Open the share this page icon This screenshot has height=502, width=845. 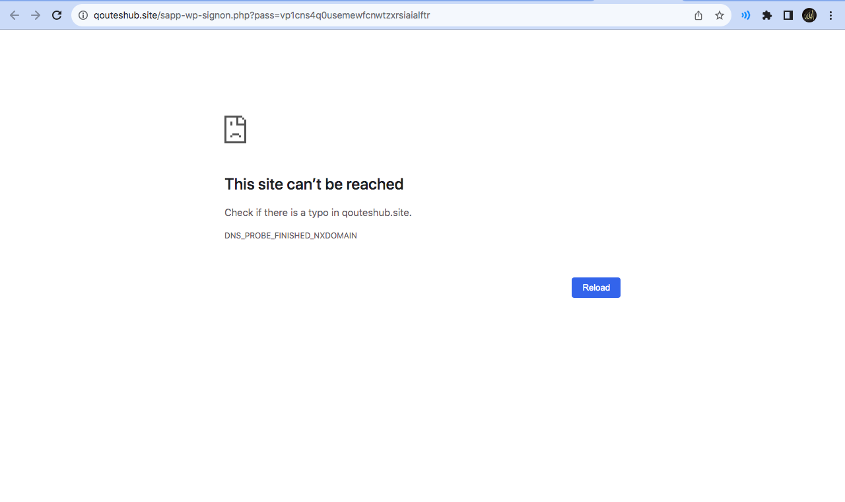[x=698, y=15]
